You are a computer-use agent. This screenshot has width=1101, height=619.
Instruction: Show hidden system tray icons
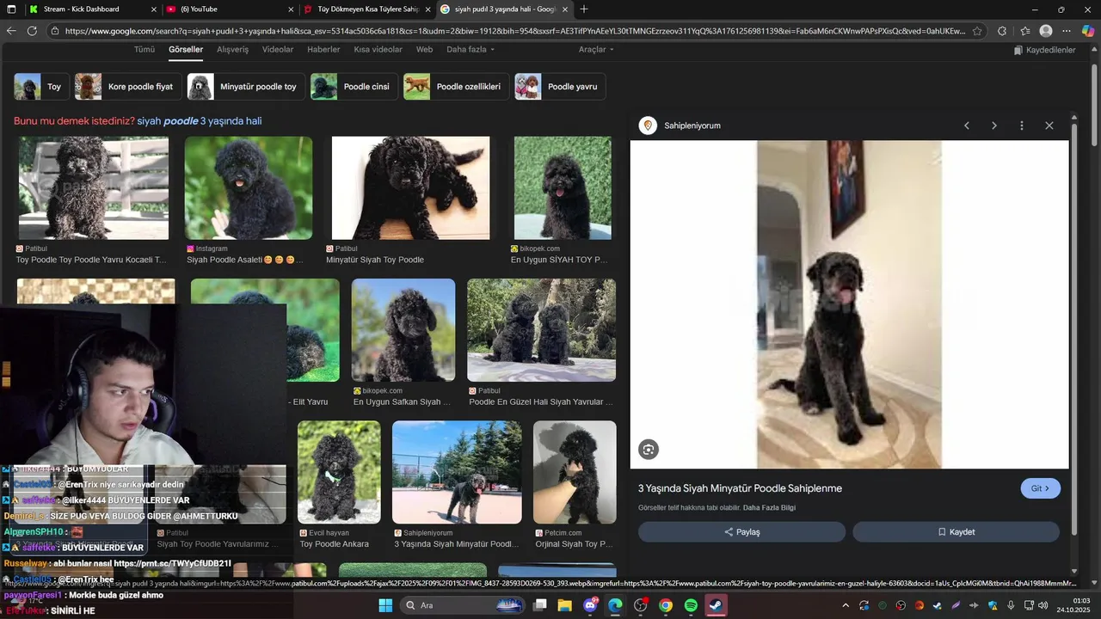tap(846, 605)
